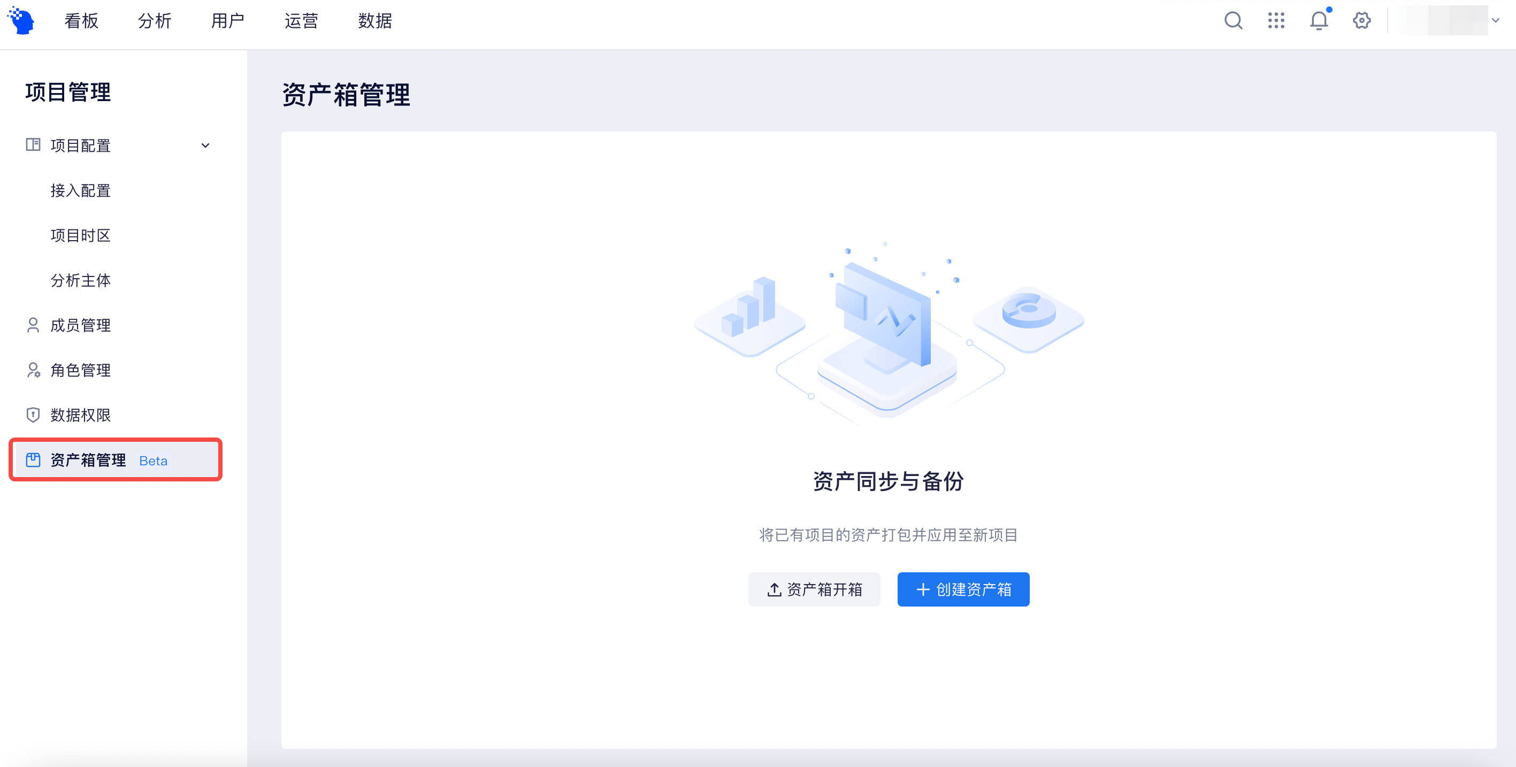Click the 项目管理 sidebar title
Screen dimensions: 1516x767
(x=68, y=93)
